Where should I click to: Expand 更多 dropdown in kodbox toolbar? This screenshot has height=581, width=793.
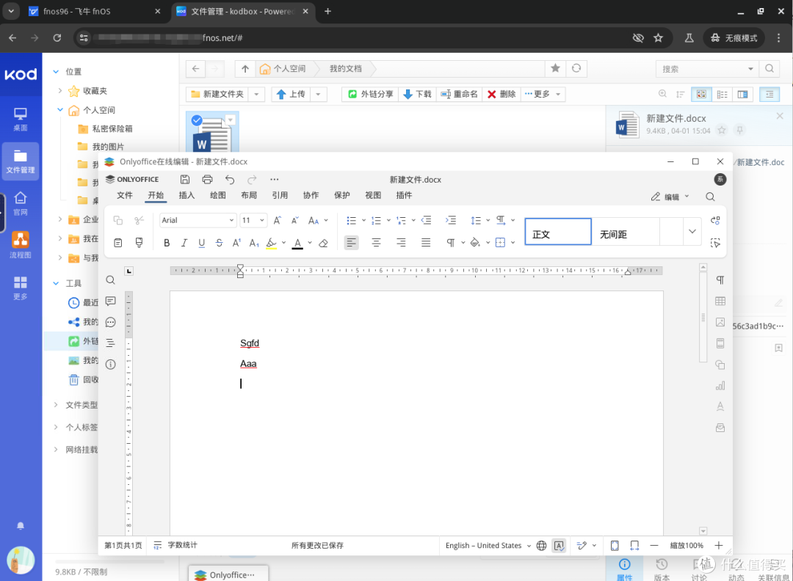point(558,95)
